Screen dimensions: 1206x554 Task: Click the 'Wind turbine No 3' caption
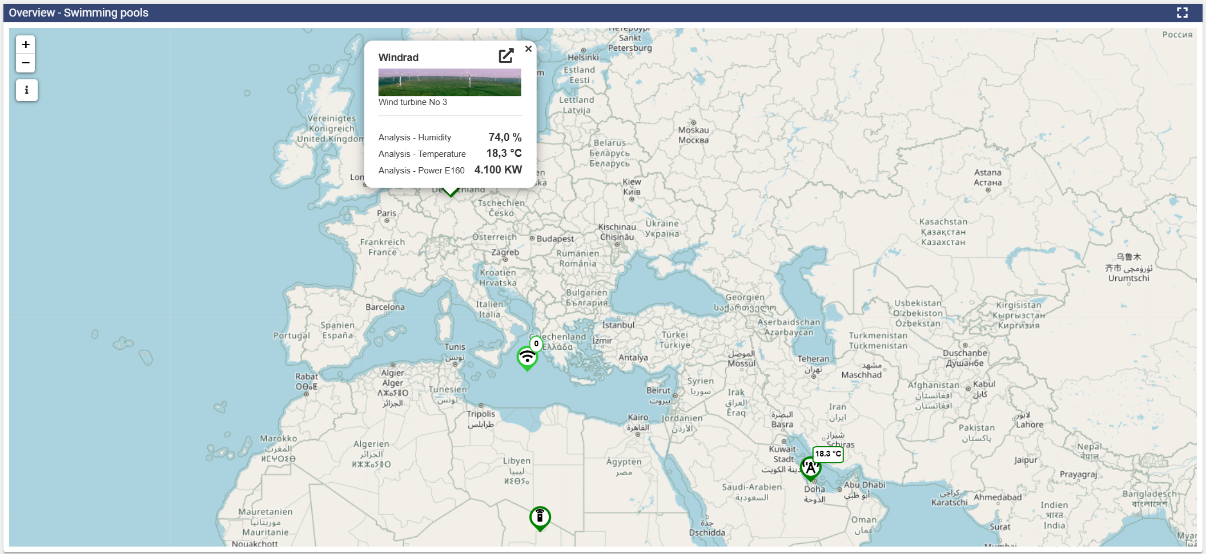point(413,102)
